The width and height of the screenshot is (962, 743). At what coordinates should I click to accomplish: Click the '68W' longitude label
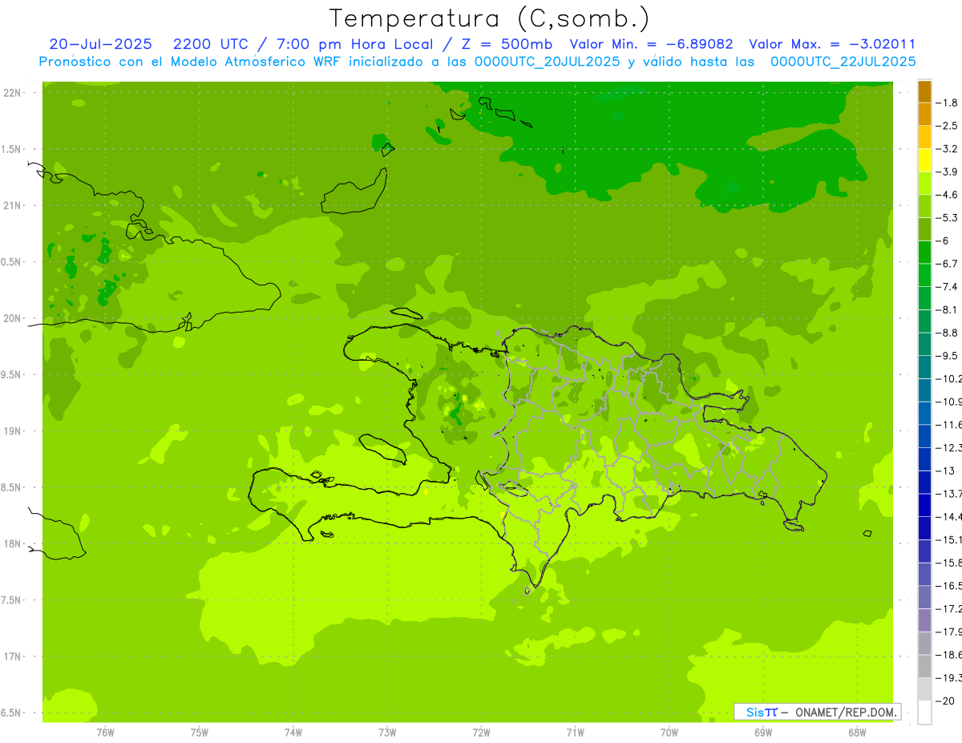coord(857,733)
